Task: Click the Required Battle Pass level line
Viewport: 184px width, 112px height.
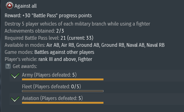Action: [49, 38]
